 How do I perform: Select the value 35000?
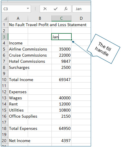point(62,49)
